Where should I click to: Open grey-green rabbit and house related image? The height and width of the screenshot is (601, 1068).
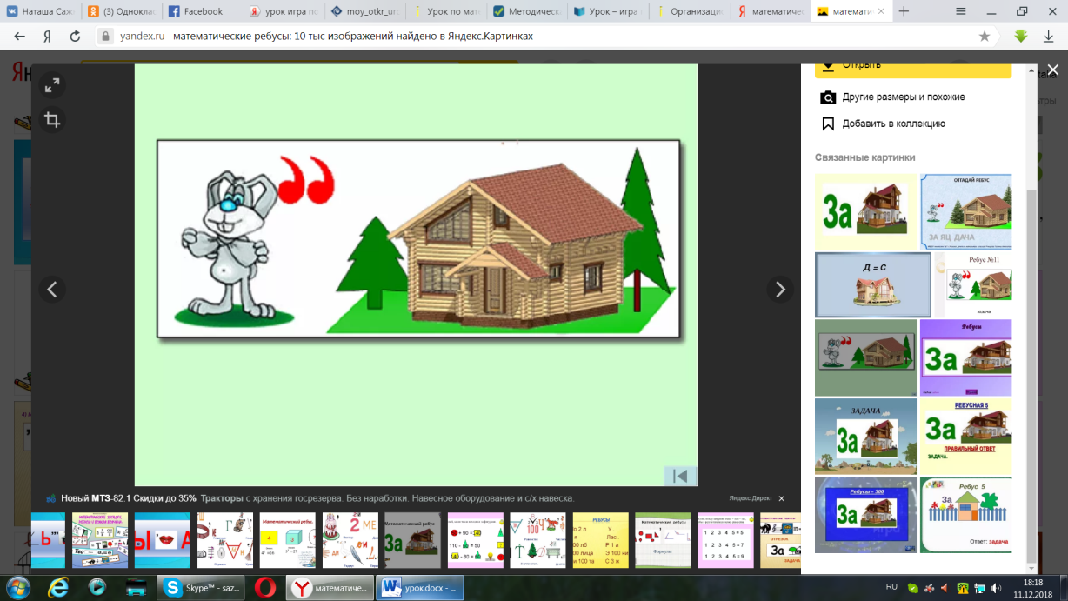pos(865,357)
